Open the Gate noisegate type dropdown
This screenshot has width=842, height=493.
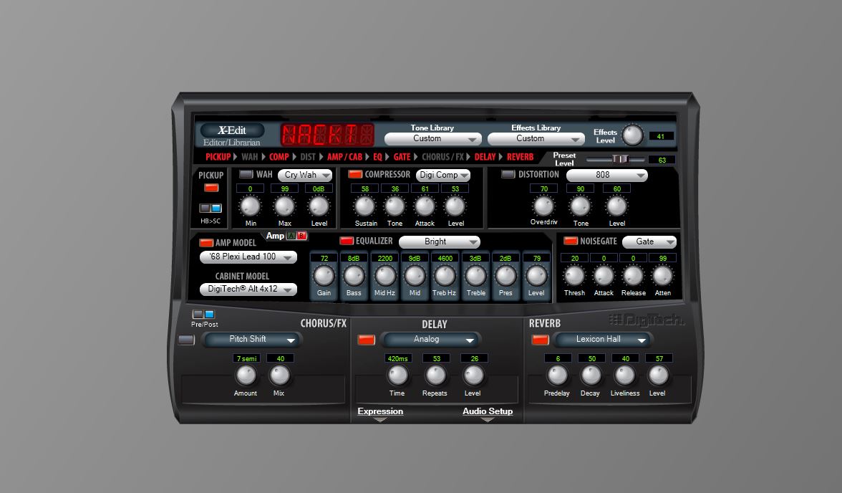click(649, 242)
